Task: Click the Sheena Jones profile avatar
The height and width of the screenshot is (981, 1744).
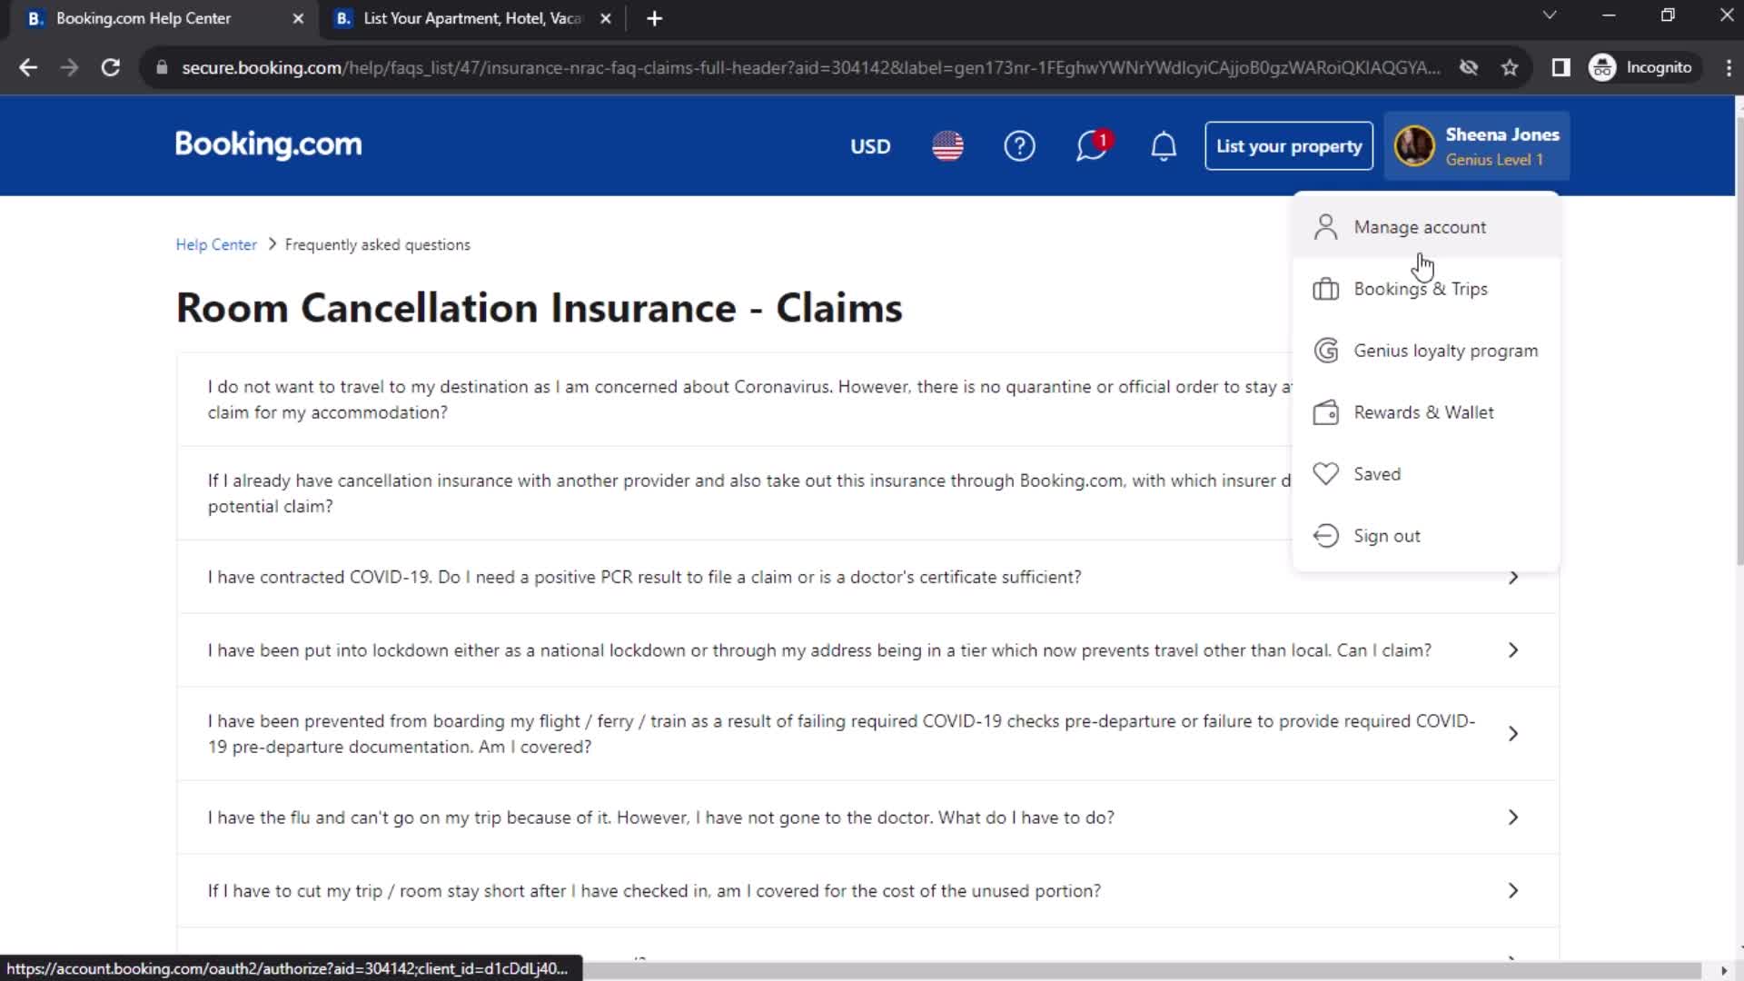Action: click(x=1414, y=146)
